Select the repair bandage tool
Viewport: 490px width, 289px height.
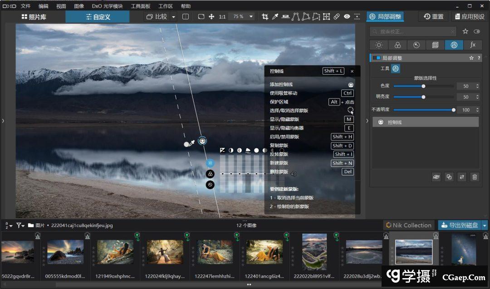[x=337, y=17]
